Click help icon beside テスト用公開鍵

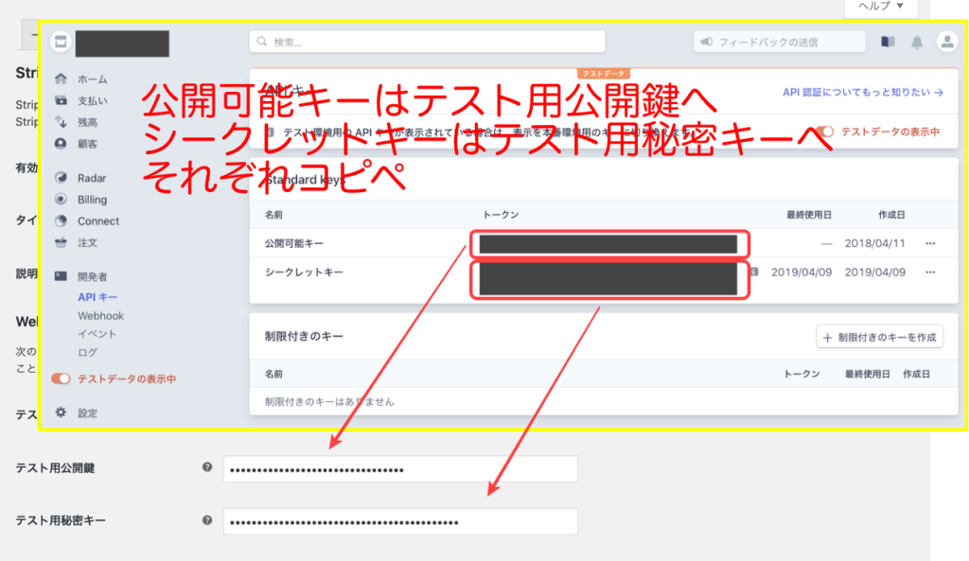(x=207, y=467)
